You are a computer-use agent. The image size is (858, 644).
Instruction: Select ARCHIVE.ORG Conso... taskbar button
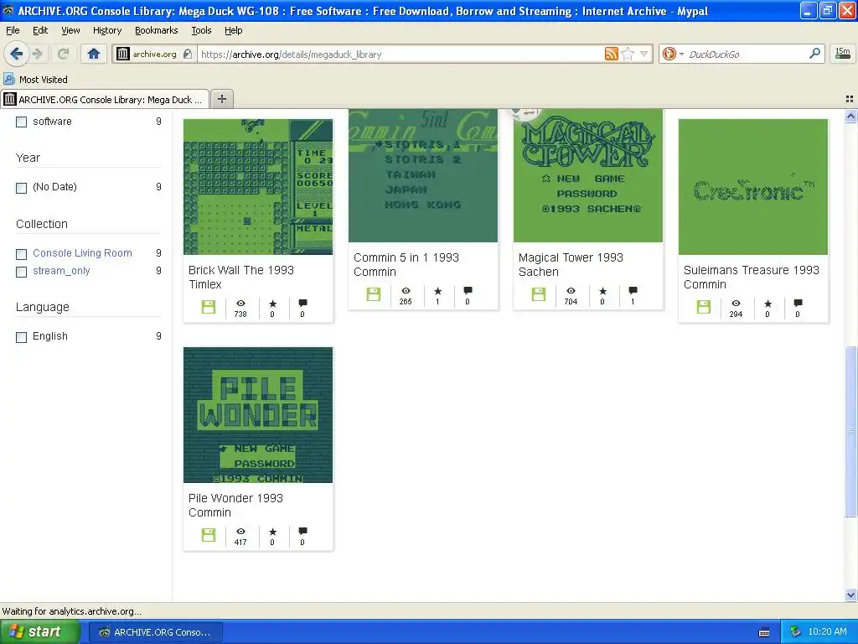[x=155, y=632]
